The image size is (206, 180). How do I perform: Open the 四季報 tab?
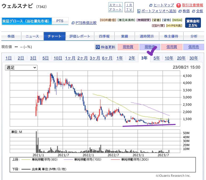pos(104,36)
